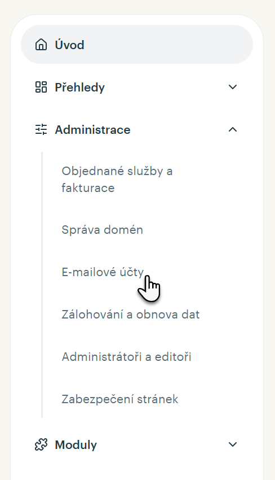Open the E-mailové účty page
275x480 pixels.
click(103, 272)
